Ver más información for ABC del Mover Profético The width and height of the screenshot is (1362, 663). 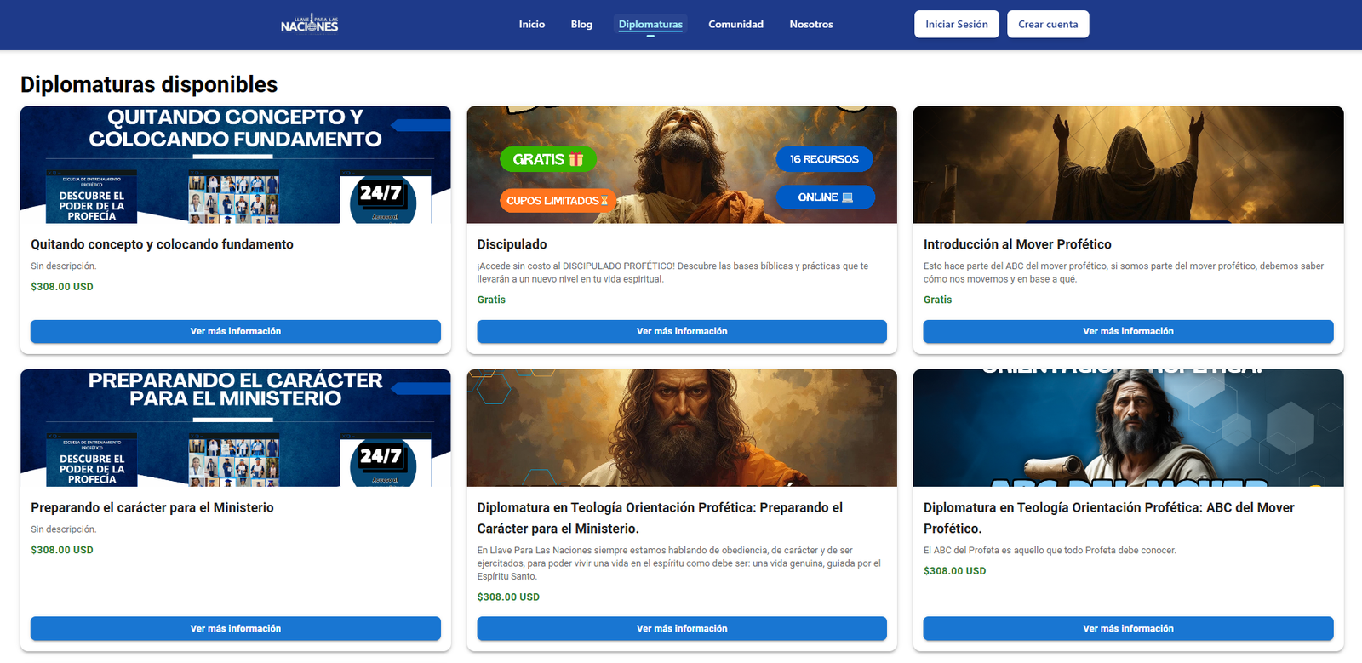click(1128, 629)
